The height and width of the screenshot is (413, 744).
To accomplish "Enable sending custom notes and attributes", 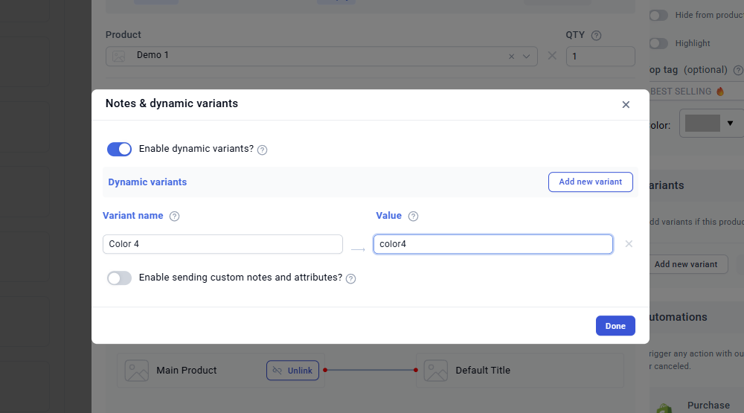I will (x=119, y=278).
